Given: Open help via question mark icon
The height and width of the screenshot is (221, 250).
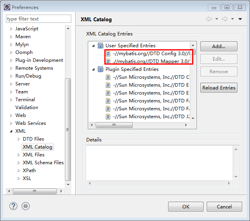Looking at the screenshot, I should (13, 206).
